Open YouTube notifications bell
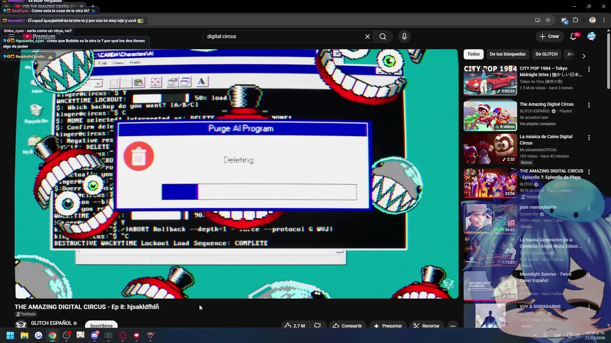Viewport: 611px width, 343px height. click(x=574, y=36)
